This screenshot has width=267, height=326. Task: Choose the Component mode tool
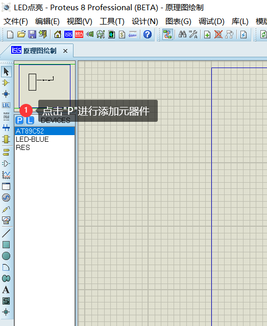[x=6, y=83]
